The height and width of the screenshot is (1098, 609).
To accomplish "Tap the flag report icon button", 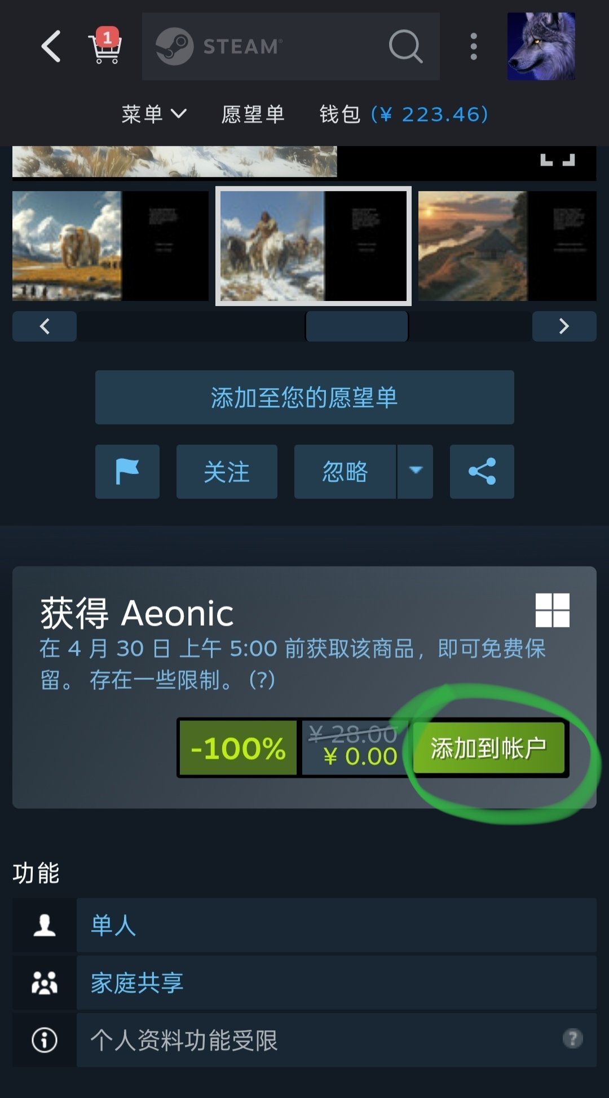I will tap(127, 472).
